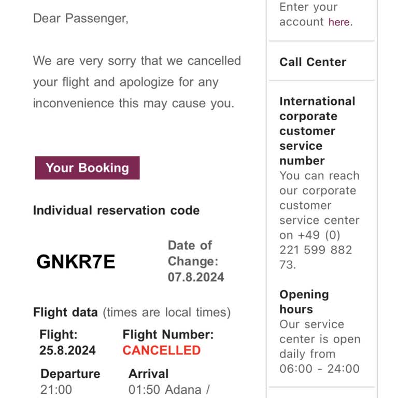Click the Opening hours heading

click(304, 302)
